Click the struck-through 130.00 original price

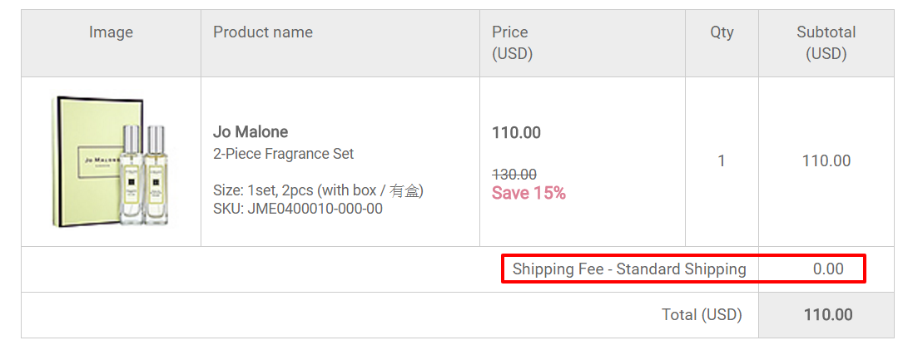[x=514, y=174]
